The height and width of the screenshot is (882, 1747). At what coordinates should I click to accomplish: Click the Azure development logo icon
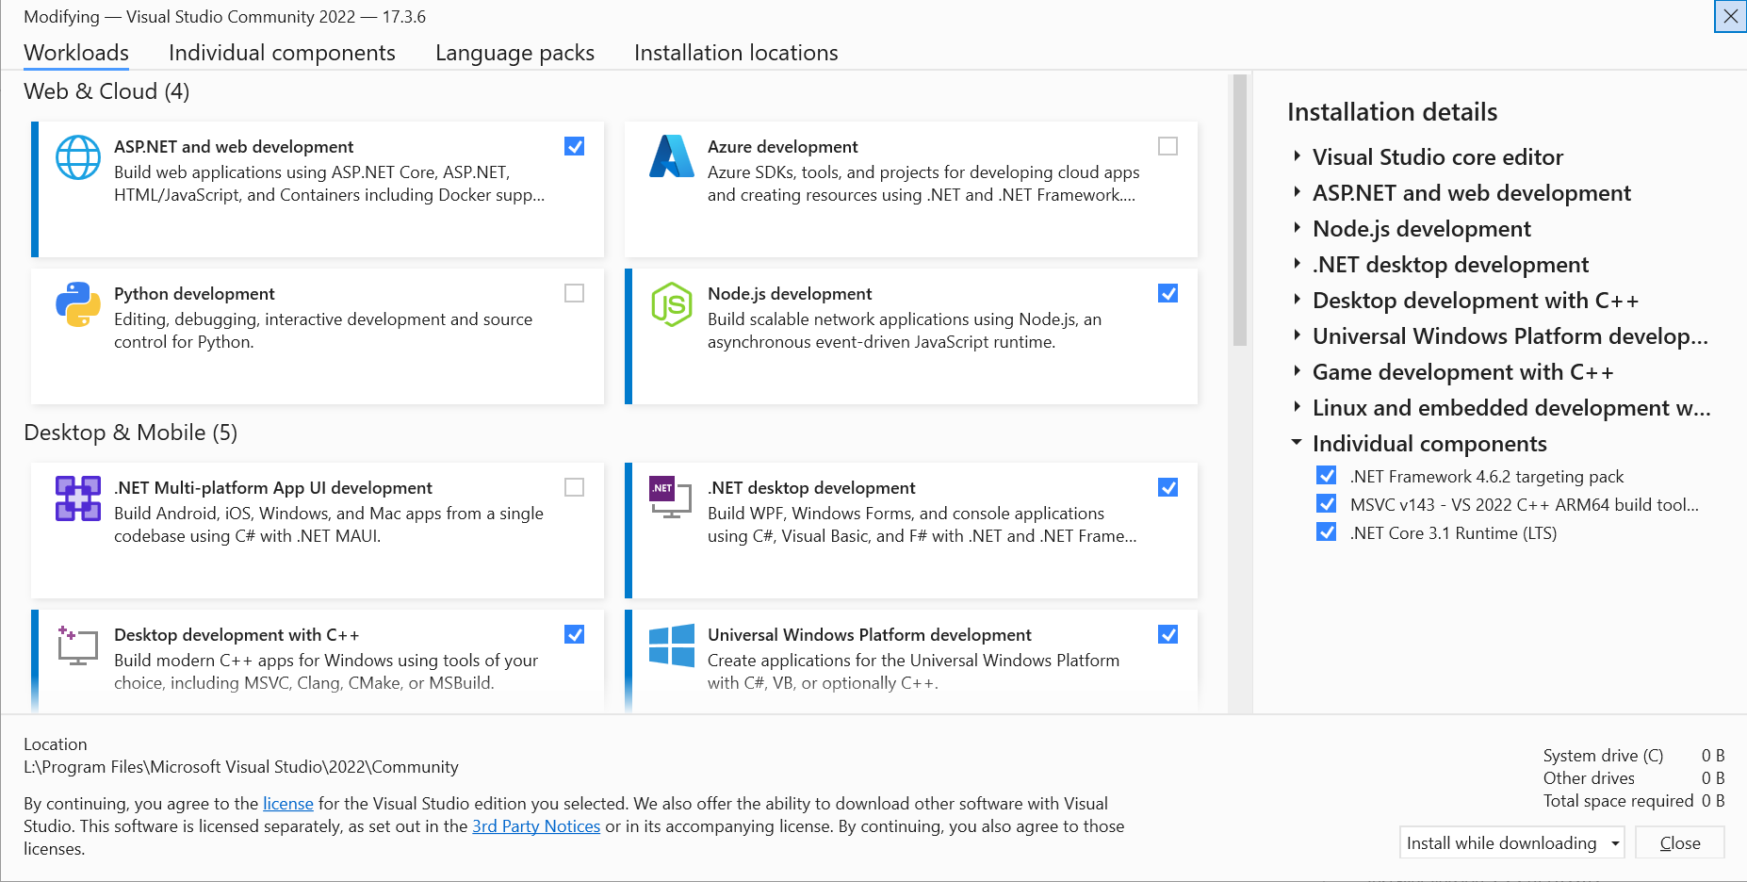[x=672, y=156]
